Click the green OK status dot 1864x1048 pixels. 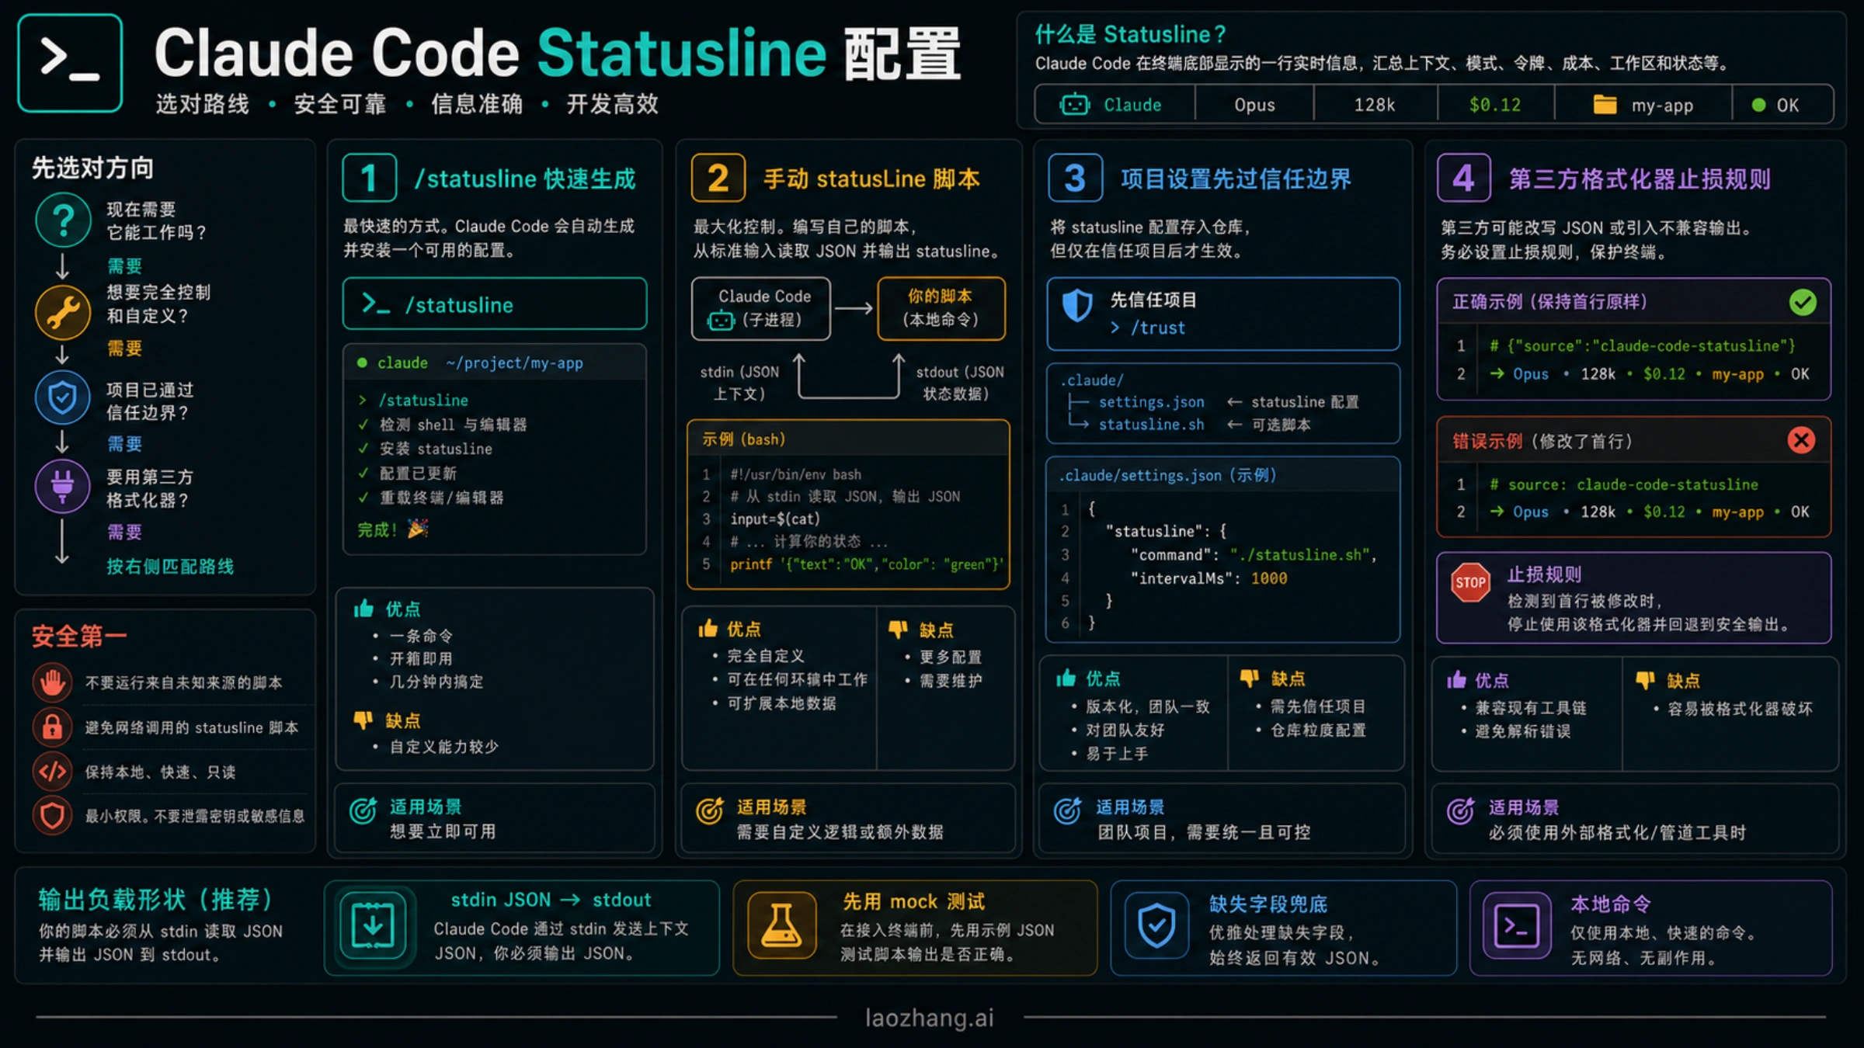(1759, 105)
